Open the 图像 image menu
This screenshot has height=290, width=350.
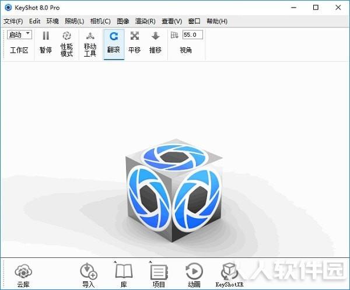(x=123, y=21)
